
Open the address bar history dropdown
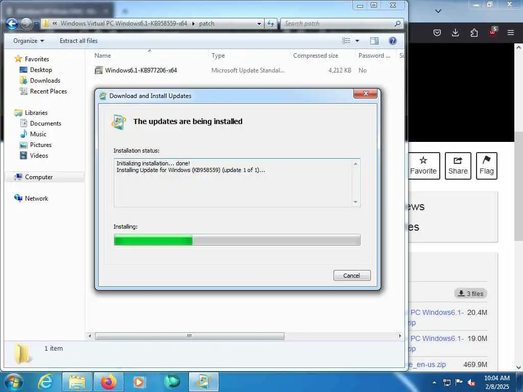(259, 23)
